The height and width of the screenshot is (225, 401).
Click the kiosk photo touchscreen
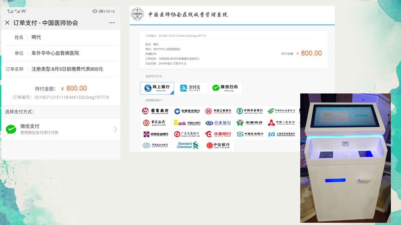coord(345,115)
